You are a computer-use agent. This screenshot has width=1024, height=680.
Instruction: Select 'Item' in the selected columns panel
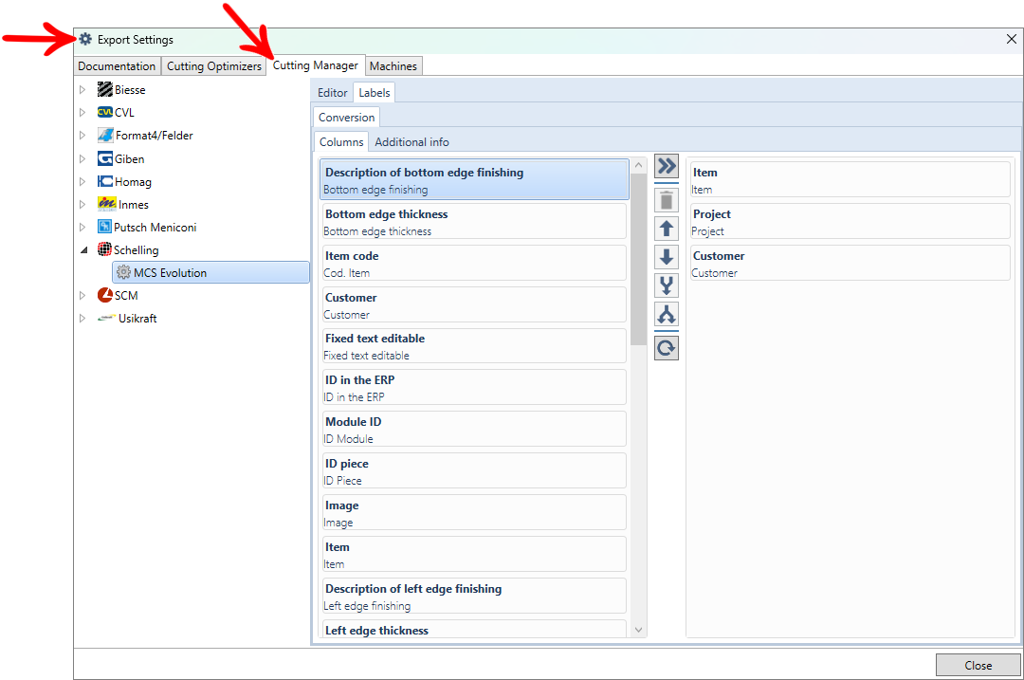tap(850, 179)
